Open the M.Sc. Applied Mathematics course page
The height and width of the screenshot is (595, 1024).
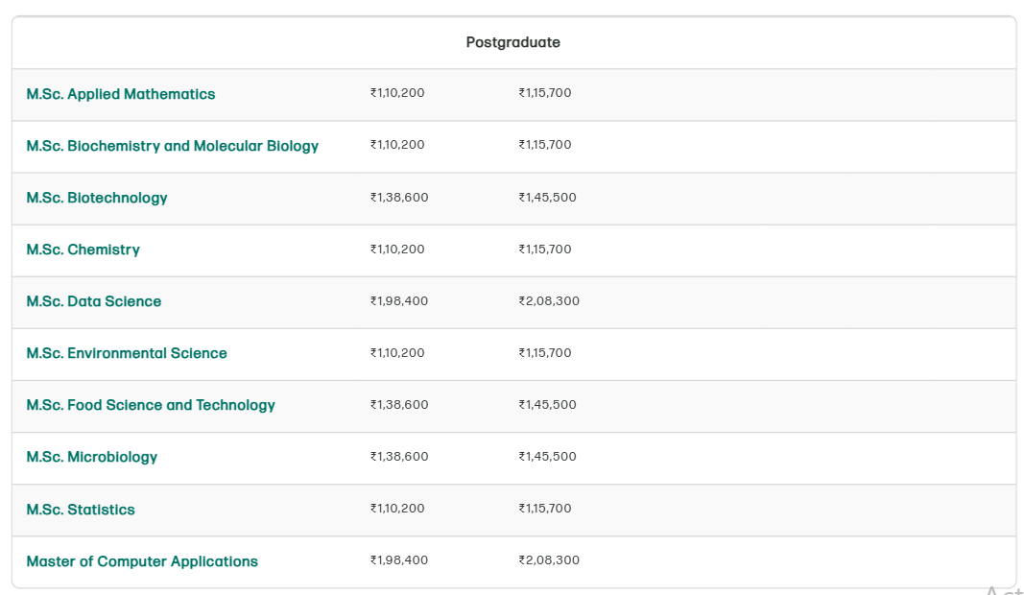click(120, 93)
